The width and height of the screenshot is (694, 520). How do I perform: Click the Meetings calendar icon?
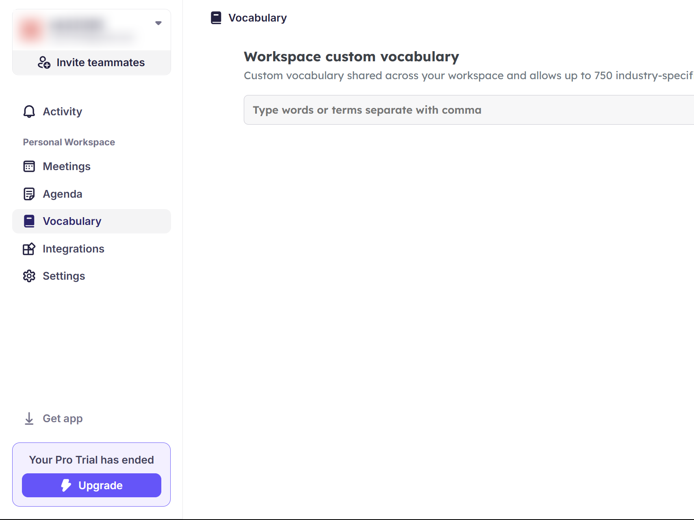tap(29, 166)
